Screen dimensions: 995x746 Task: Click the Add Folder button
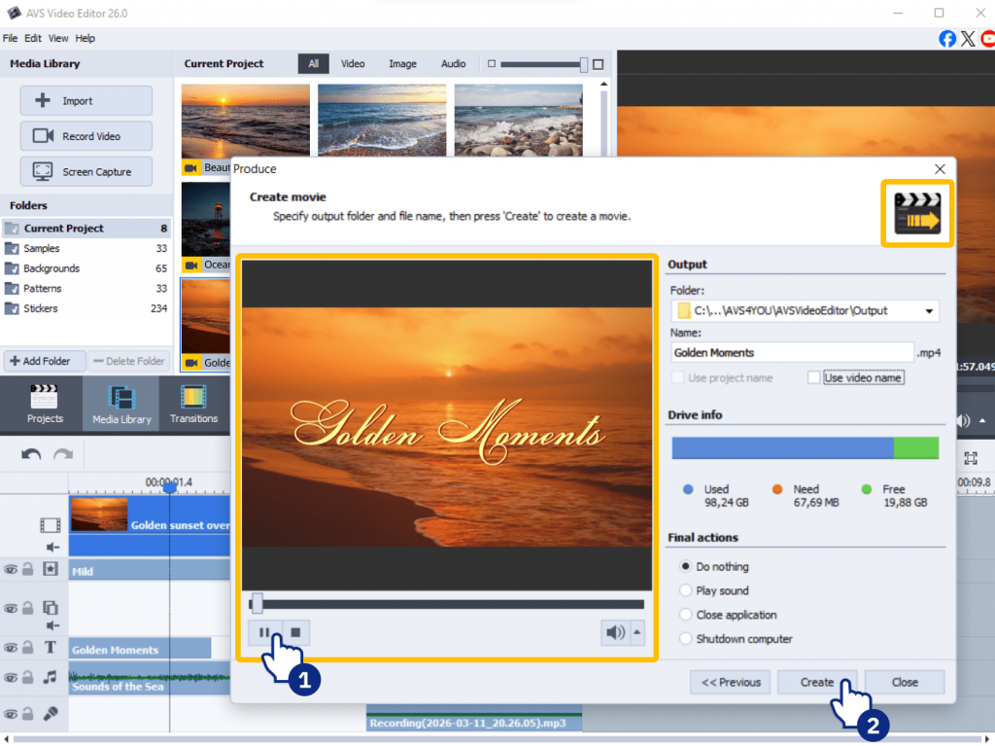tap(45, 361)
